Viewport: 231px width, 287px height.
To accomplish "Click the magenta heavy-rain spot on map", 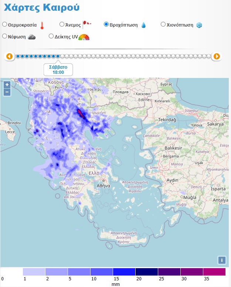I will tap(81, 113).
